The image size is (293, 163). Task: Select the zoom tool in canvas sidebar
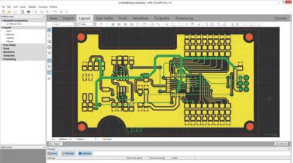pyautogui.click(x=49, y=41)
